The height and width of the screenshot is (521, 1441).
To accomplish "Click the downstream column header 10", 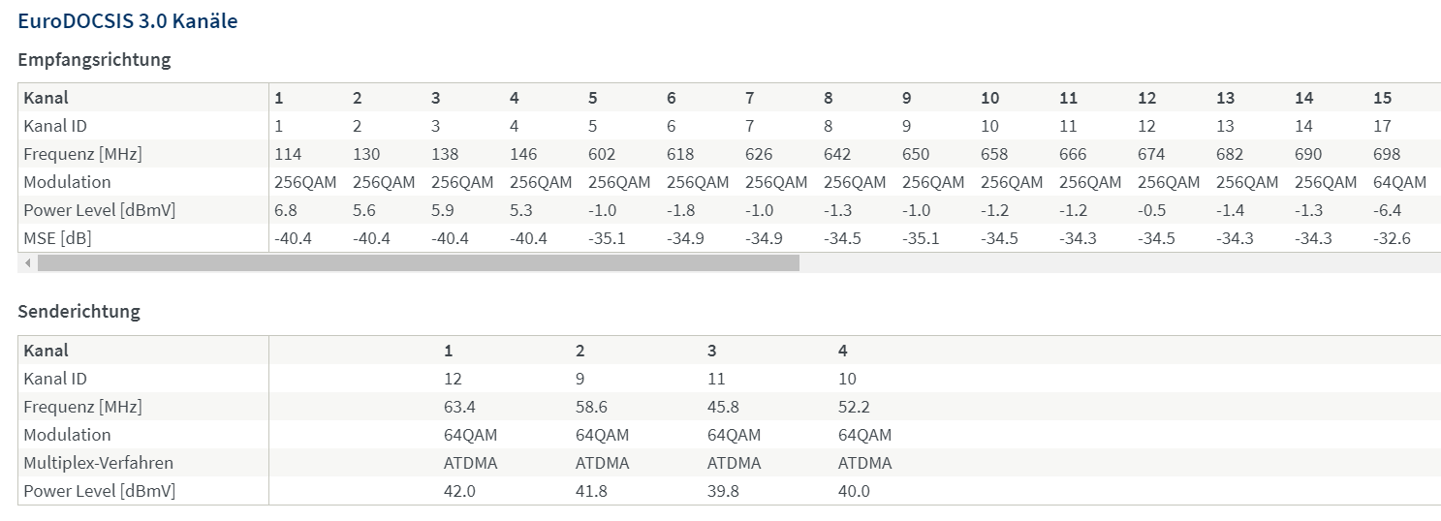I will click(x=989, y=98).
